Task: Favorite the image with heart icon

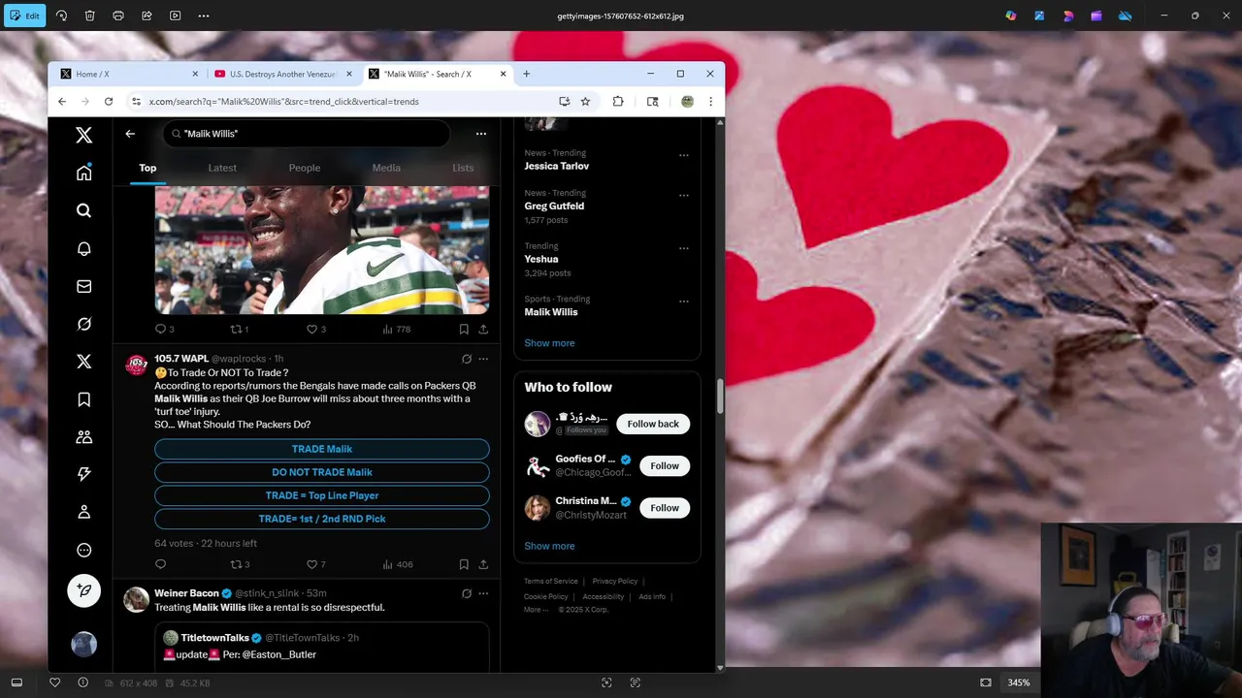Action: [54, 682]
